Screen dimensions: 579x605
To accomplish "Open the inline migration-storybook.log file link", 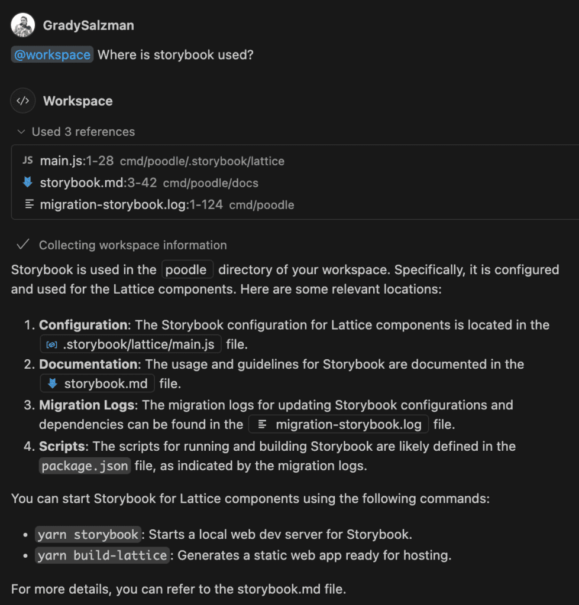I will coord(348,424).
